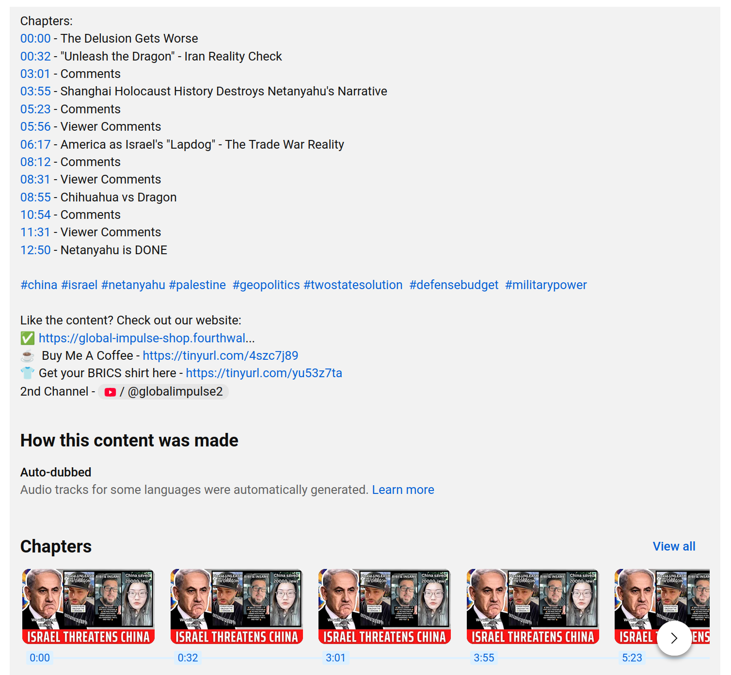Viewport: 731px width, 675px height.
Task: Open the #twostatesolution hashtag
Action: 353,285
